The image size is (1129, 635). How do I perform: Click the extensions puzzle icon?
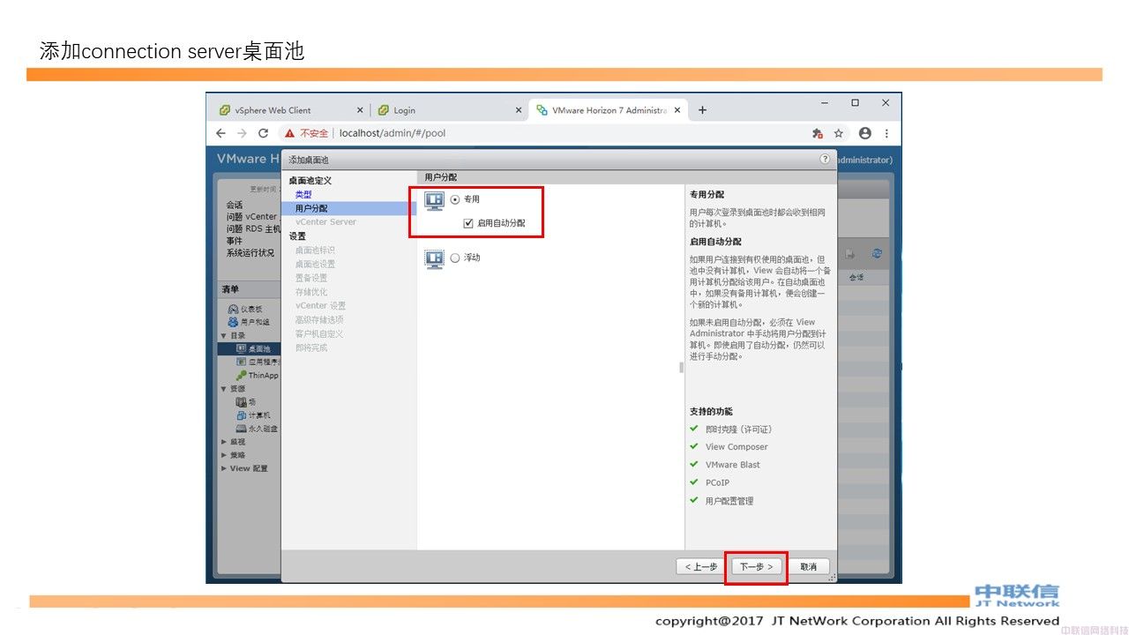(818, 133)
